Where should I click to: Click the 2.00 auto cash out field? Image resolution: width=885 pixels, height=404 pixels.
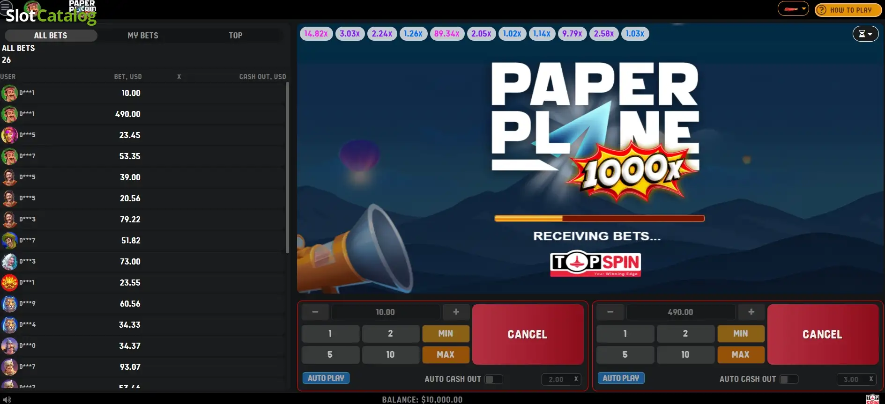[x=561, y=379]
